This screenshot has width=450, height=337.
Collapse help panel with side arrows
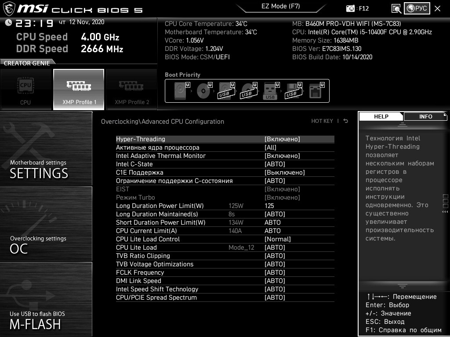tap(445, 212)
